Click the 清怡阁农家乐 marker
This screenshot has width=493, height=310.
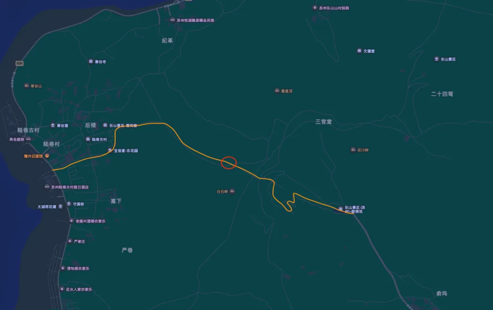63,268
